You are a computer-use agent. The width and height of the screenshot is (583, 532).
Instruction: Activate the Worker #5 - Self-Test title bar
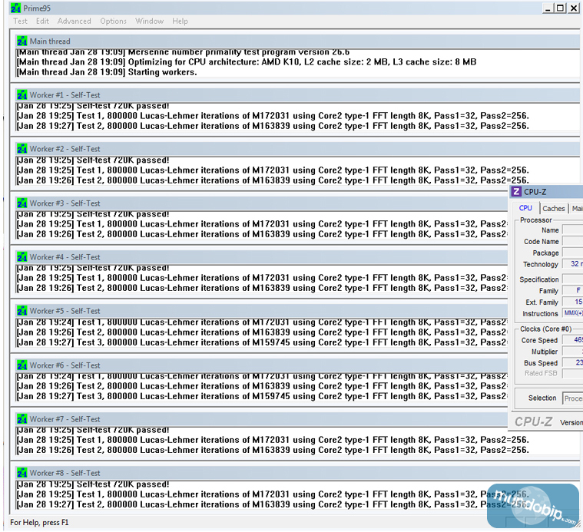click(261, 311)
